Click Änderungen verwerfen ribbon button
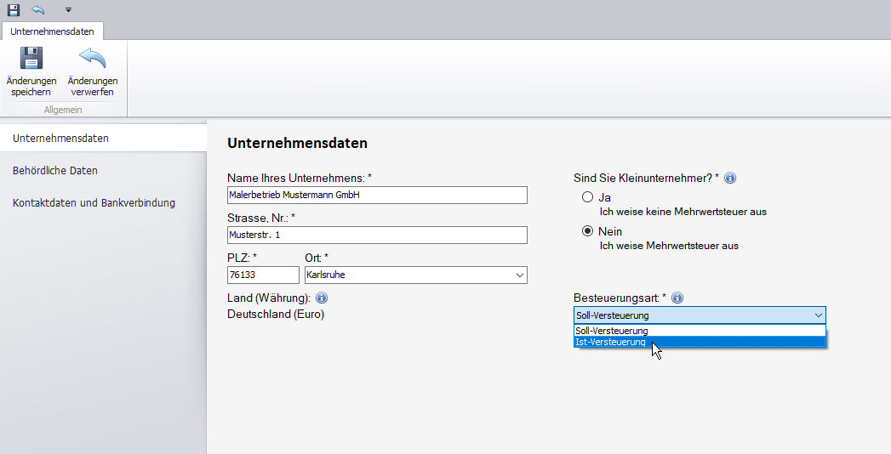The image size is (891, 454). click(93, 71)
